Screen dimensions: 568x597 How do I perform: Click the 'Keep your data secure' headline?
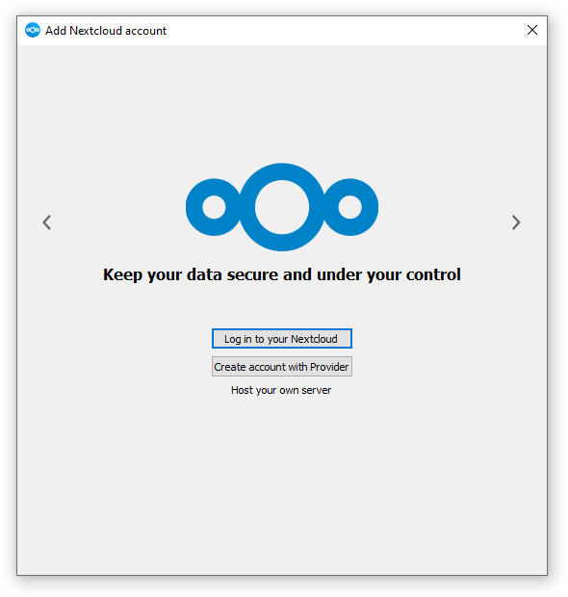tap(282, 274)
